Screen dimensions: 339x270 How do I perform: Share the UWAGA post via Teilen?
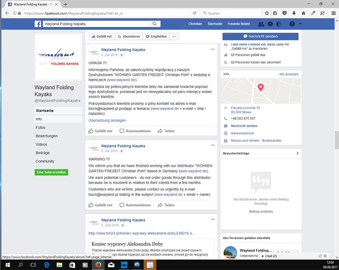point(166,131)
